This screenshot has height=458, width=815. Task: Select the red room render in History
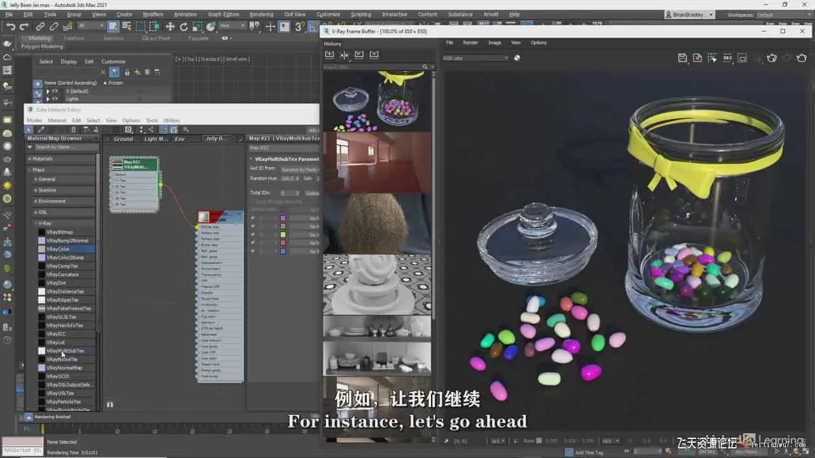(377, 162)
